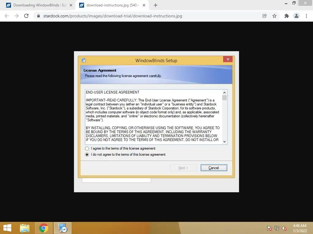Open Chrome profile avatar menu
Image resolution: width=313 pixels, height=234 pixels.
[x=296, y=16]
